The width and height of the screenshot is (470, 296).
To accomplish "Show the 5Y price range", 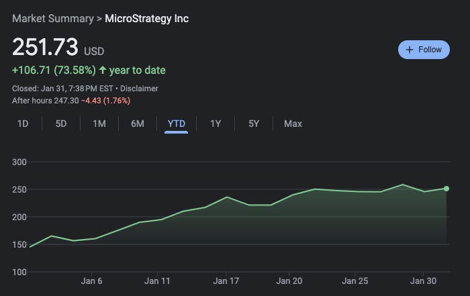I will (x=254, y=124).
